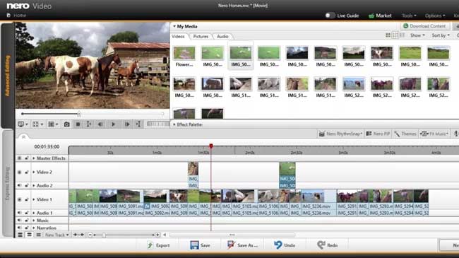Toggle visibility of Master Effects track
This screenshot has height=258, width=459.
click(x=19, y=158)
